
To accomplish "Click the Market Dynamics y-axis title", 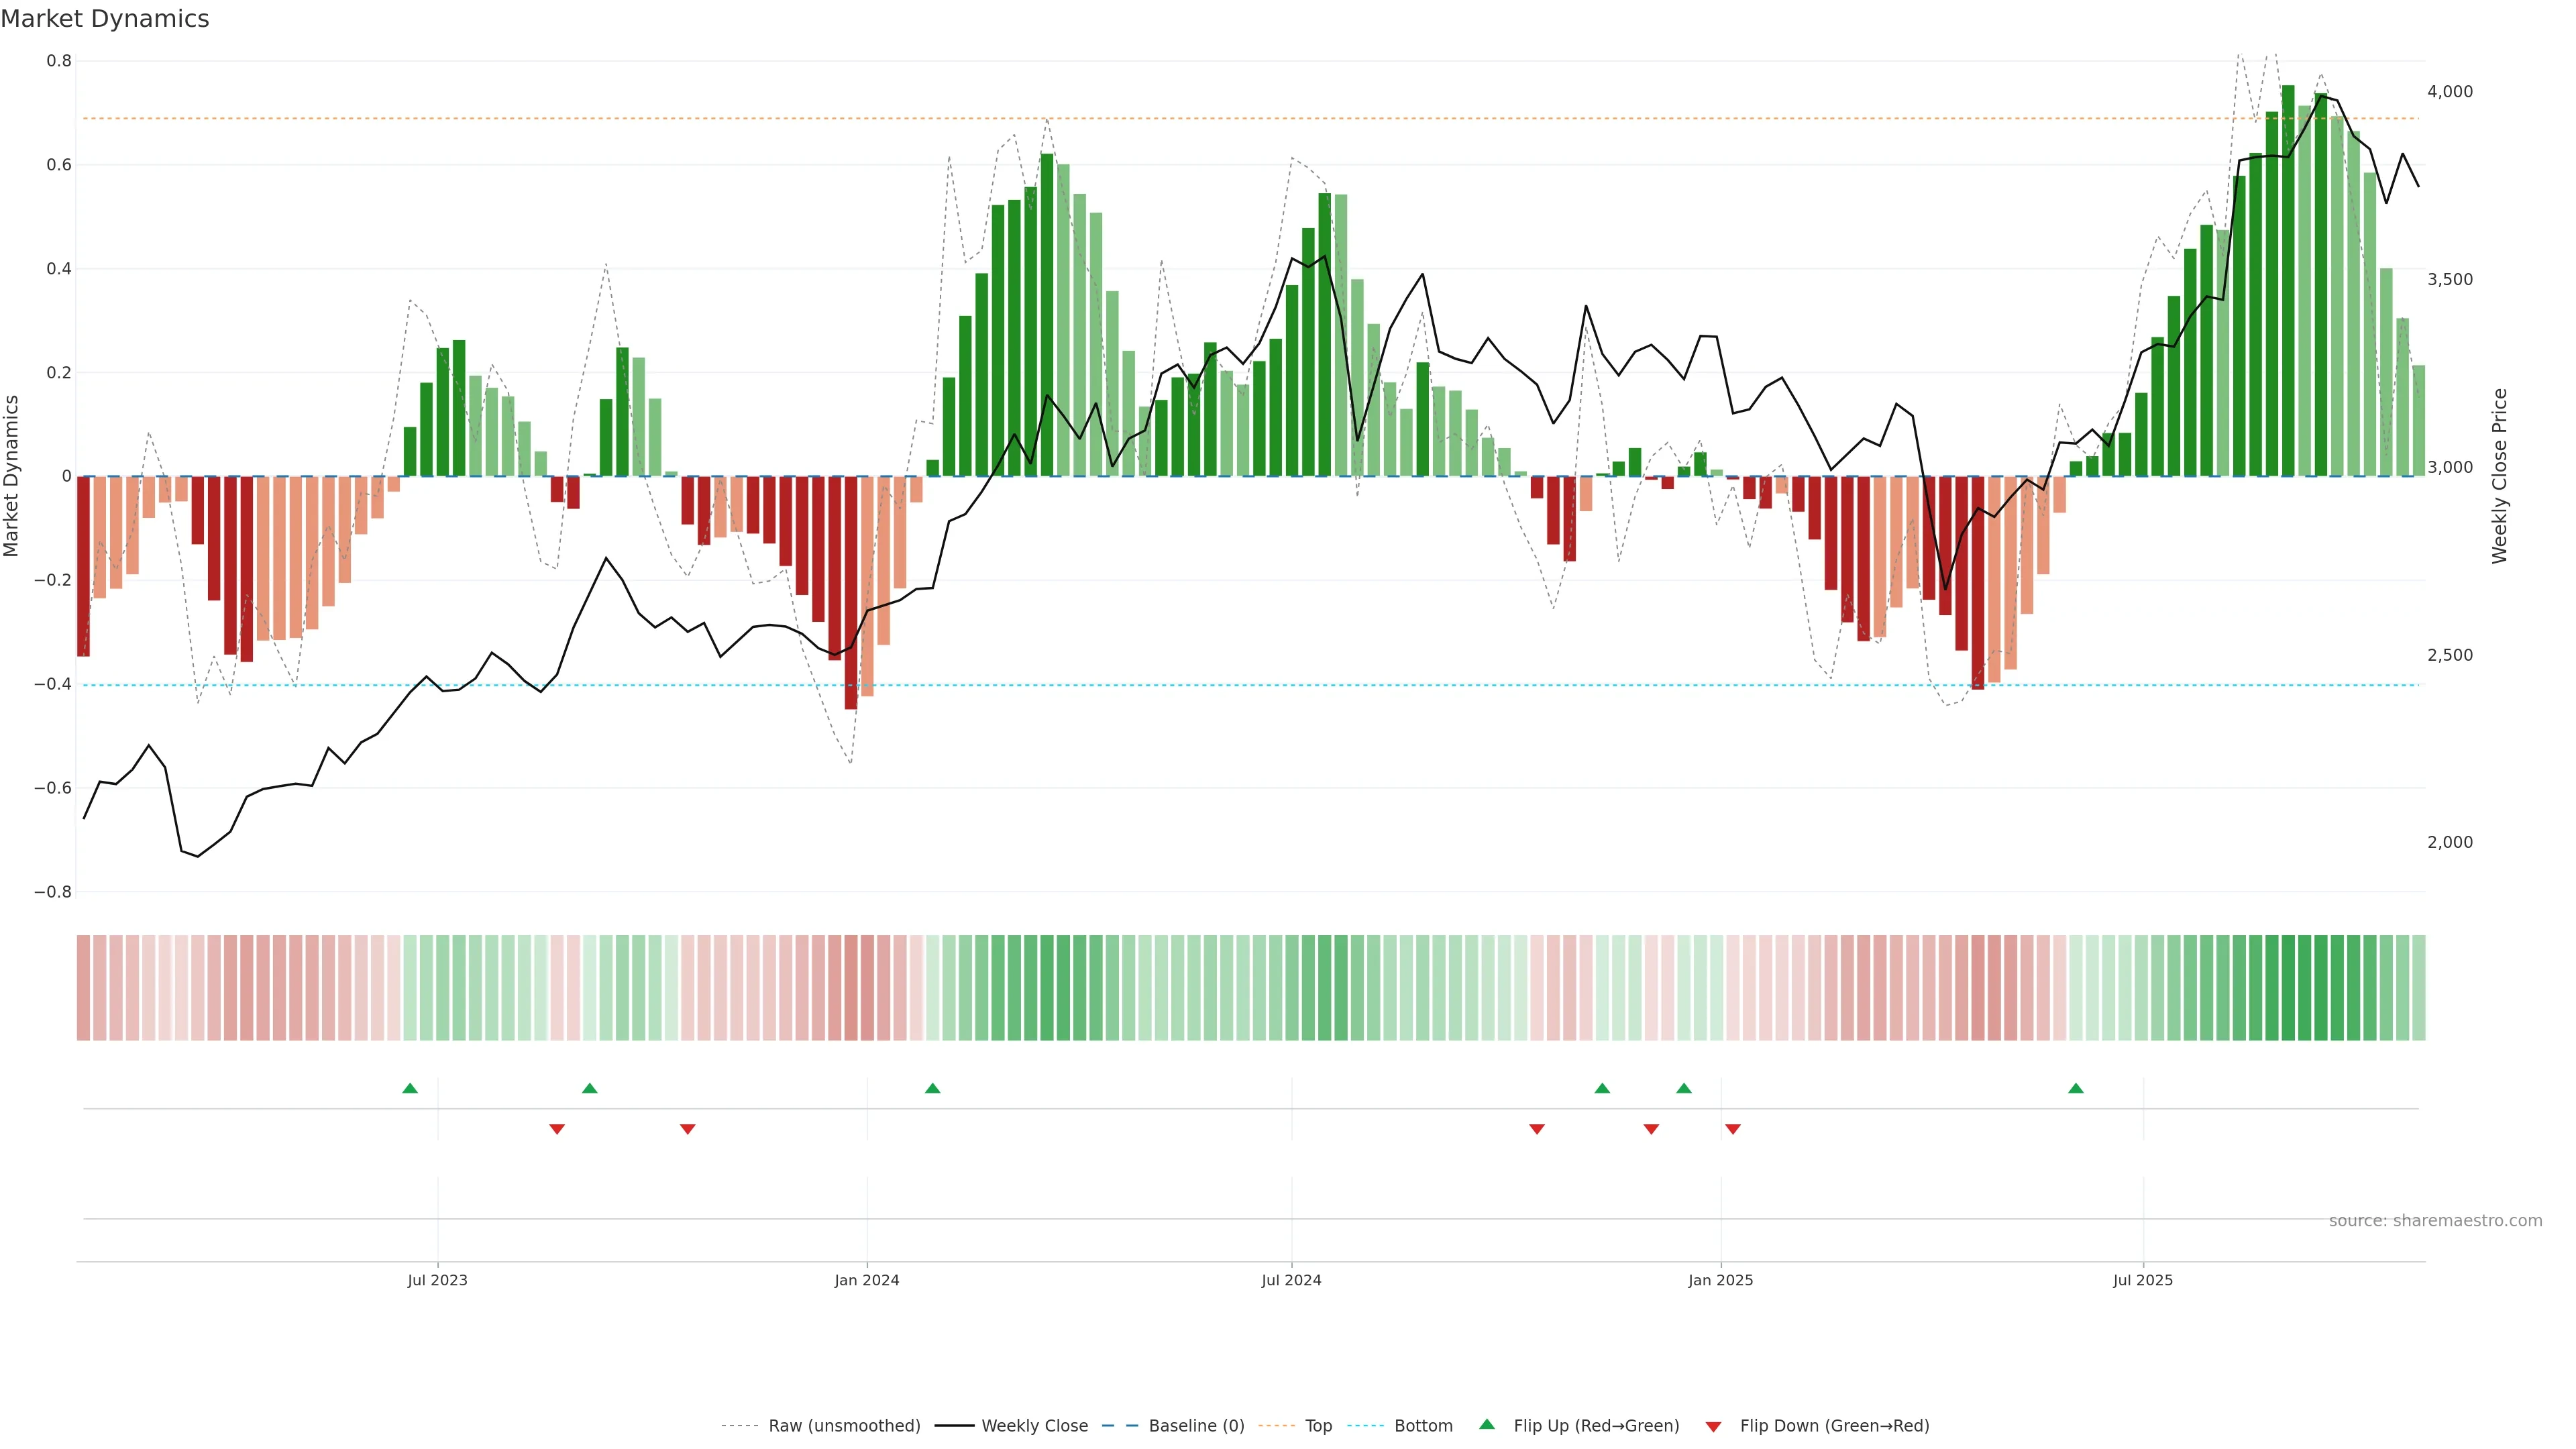I will click(12, 476).
